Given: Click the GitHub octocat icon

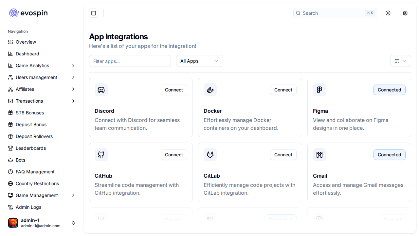Looking at the screenshot, I should [101, 155].
